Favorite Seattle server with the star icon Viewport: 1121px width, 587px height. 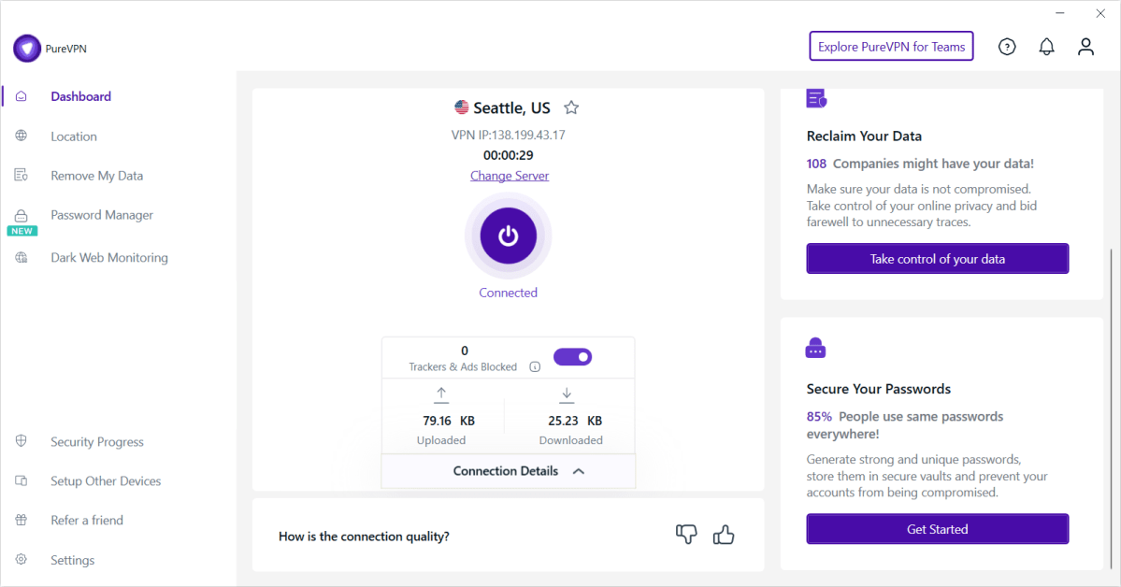(571, 108)
